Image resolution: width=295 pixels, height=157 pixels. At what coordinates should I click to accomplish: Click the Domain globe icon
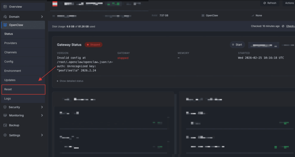click(x=5, y=17)
